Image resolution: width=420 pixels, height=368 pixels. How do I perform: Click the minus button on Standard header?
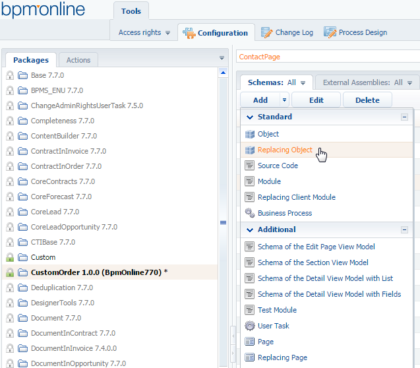404,117
